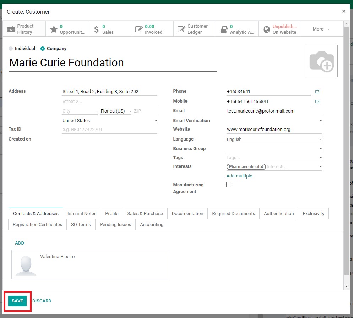
Task: Click the Mobile number field
Action: (268, 102)
